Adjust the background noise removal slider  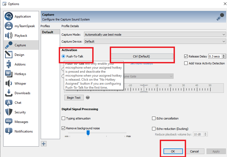pyautogui.click(x=88, y=133)
